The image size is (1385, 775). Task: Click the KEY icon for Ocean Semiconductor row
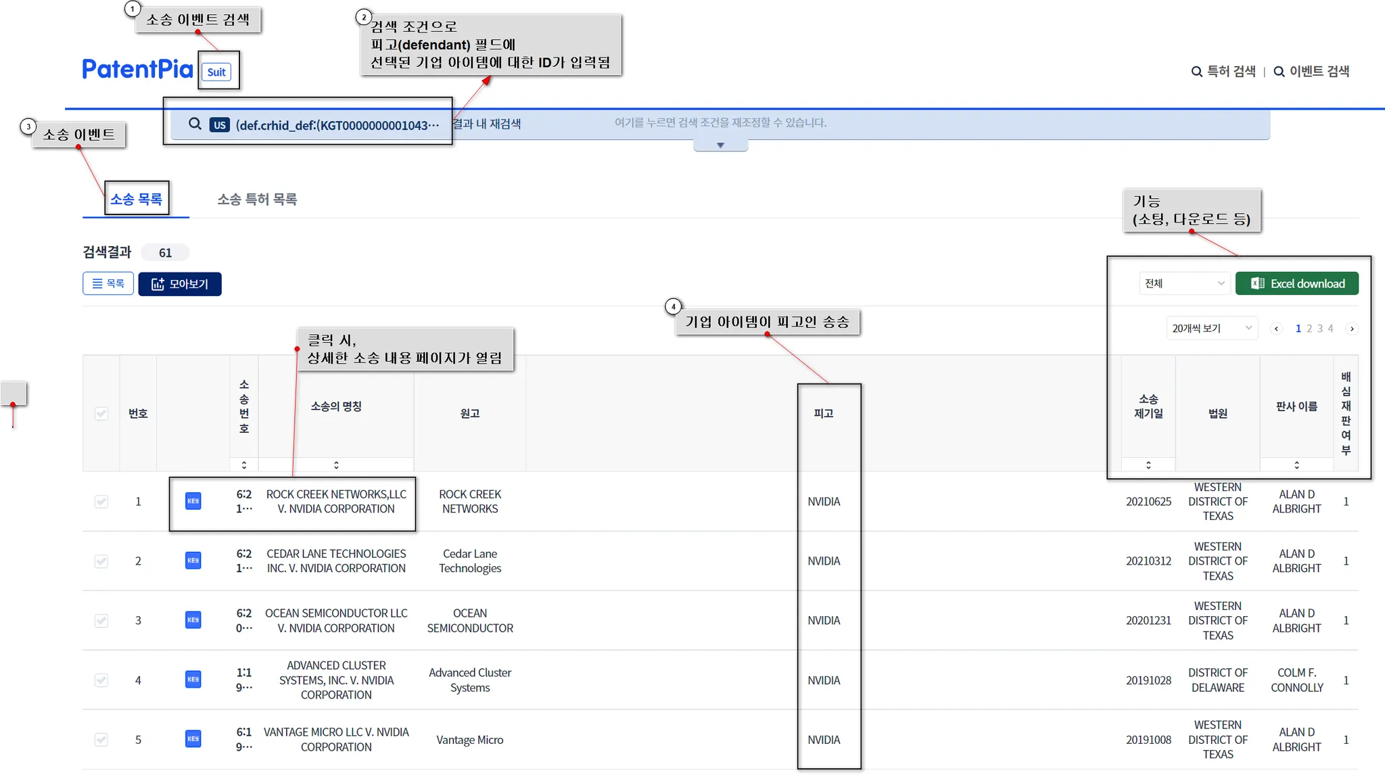[x=193, y=620]
